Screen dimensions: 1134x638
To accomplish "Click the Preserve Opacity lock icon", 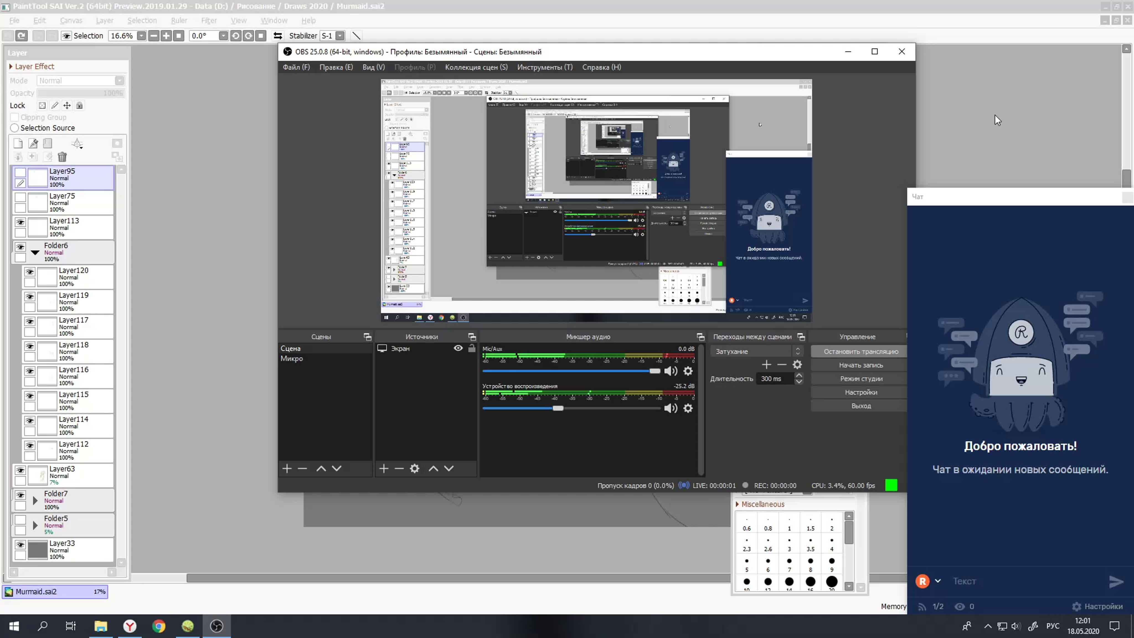I will [42, 105].
